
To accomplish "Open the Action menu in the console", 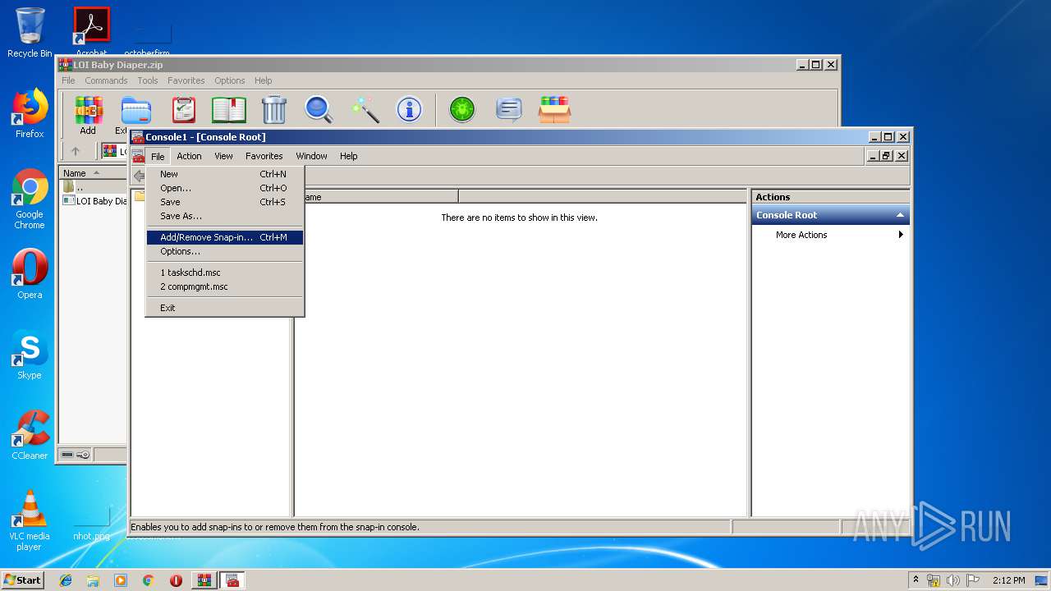I will (189, 156).
